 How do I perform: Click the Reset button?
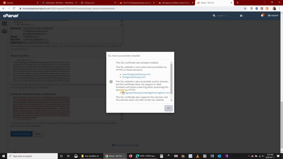coord(38,134)
